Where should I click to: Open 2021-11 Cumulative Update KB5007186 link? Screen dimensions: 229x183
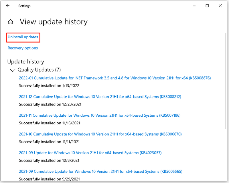coord(100,116)
